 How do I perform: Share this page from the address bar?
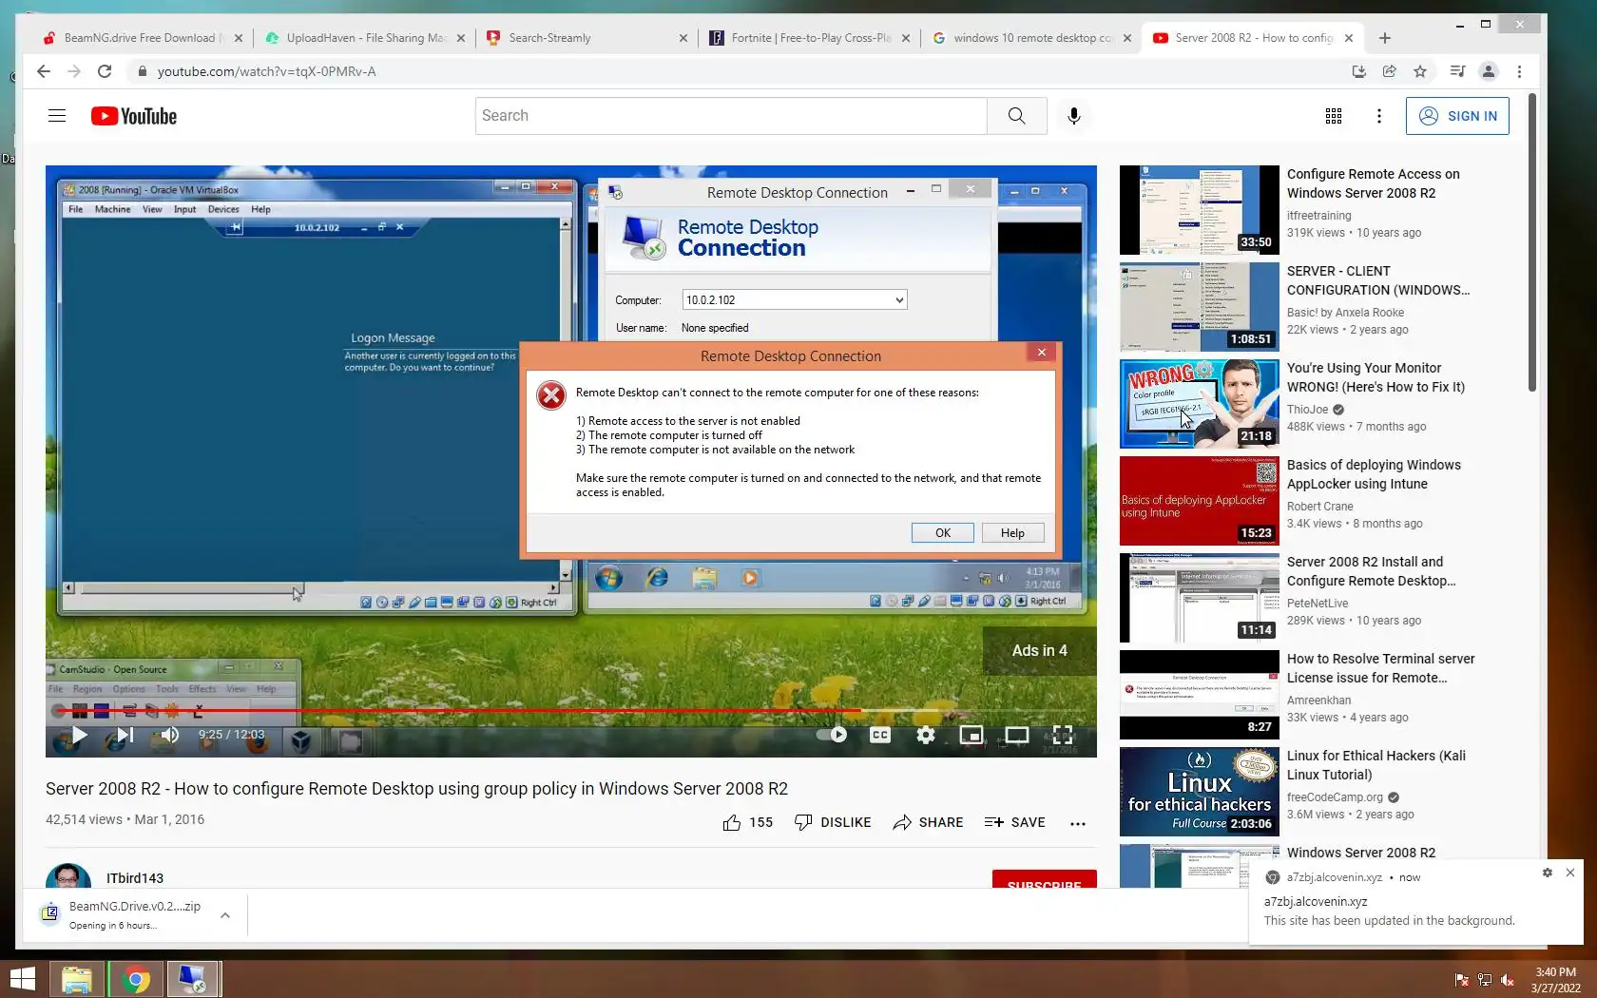point(1389,71)
